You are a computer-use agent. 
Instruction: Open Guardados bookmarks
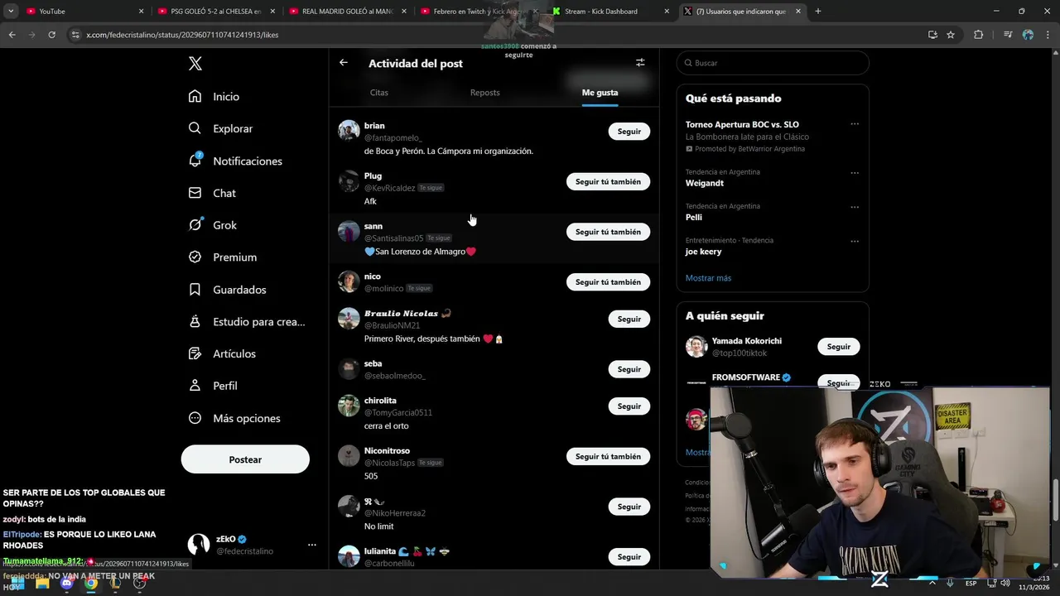point(227,290)
